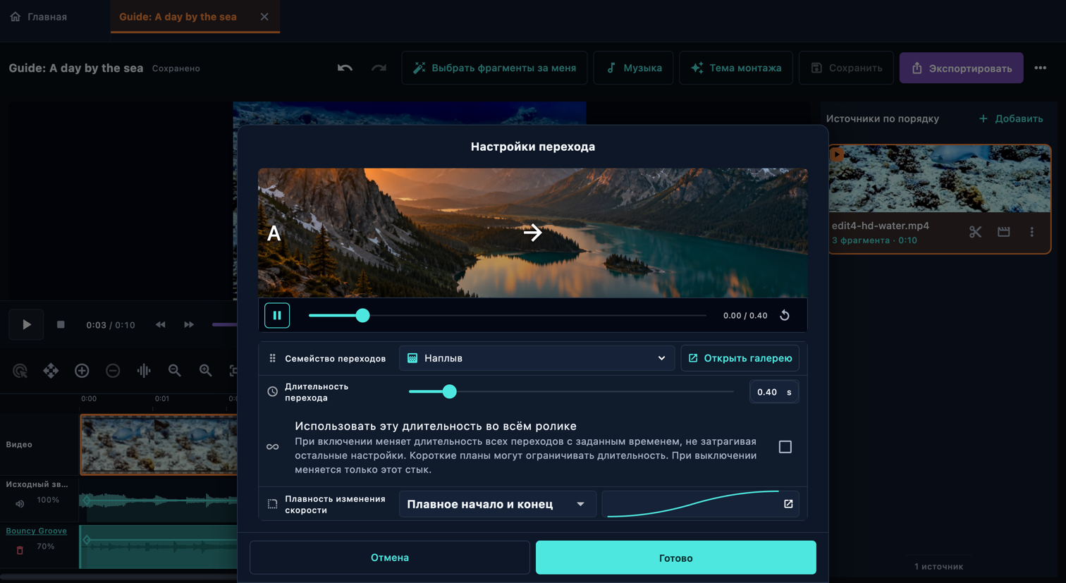Viewport: 1066px width, 583px height.
Task: Click the 3 фрагмента · 0:10 source info text
Action: point(874,240)
